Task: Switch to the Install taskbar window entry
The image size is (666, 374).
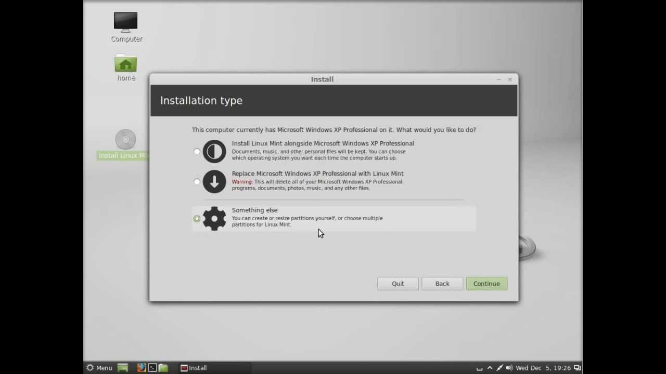Action: [x=214, y=368]
